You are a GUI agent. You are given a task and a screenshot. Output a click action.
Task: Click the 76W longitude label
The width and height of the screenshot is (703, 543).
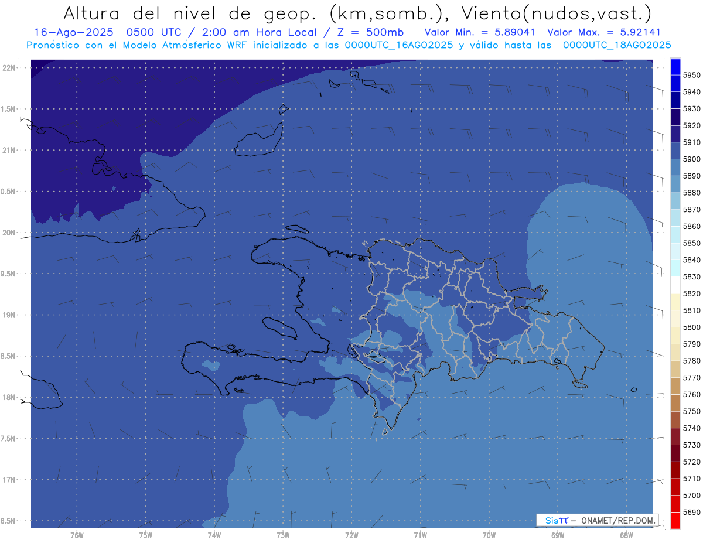click(x=77, y=535)
